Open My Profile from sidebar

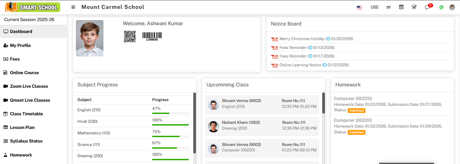click(20, 45)
